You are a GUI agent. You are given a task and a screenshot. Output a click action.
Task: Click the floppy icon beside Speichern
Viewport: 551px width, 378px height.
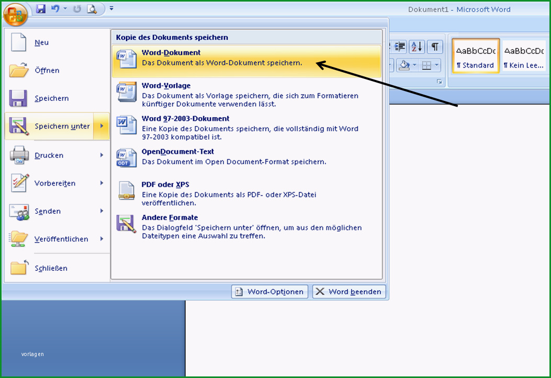coord(18,98)
